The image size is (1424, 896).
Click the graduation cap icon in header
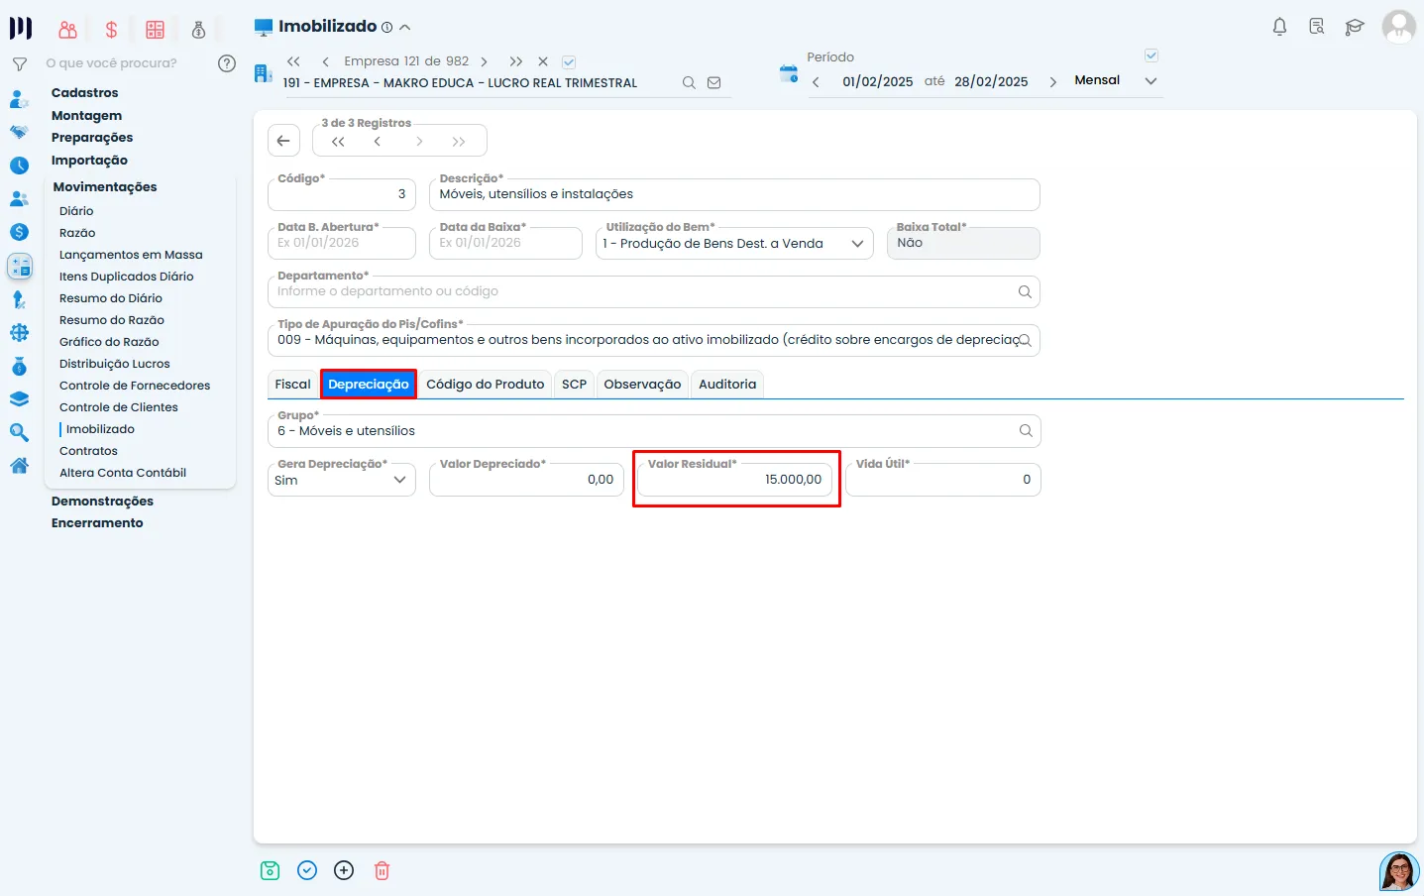(1355, 27)
